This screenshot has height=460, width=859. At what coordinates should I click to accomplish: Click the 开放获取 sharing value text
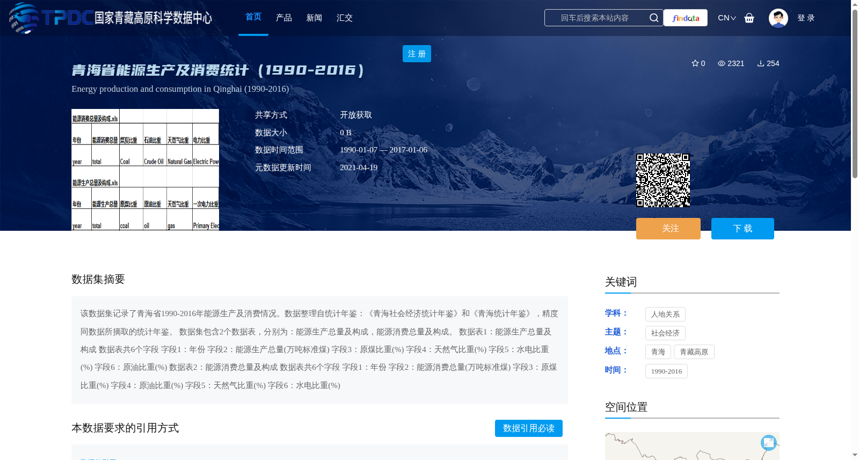(x=356, y=115)
